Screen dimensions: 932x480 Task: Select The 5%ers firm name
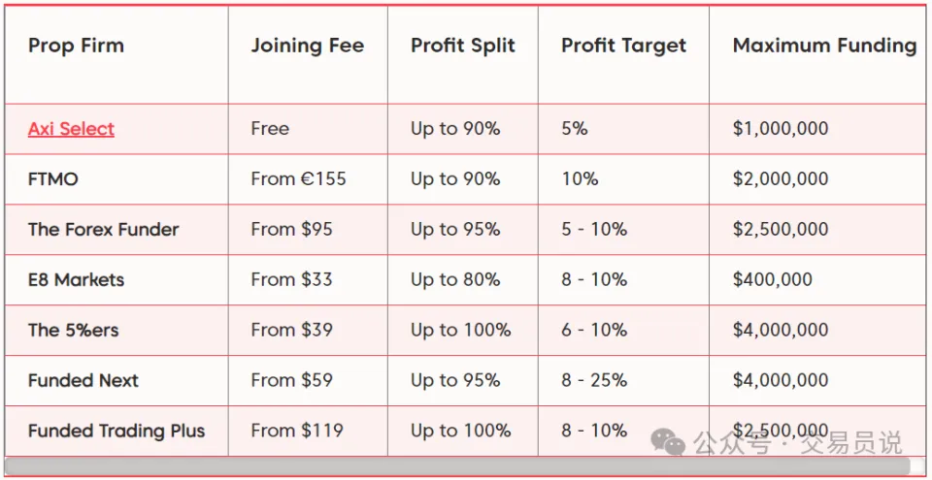click(x=73, y=331)
